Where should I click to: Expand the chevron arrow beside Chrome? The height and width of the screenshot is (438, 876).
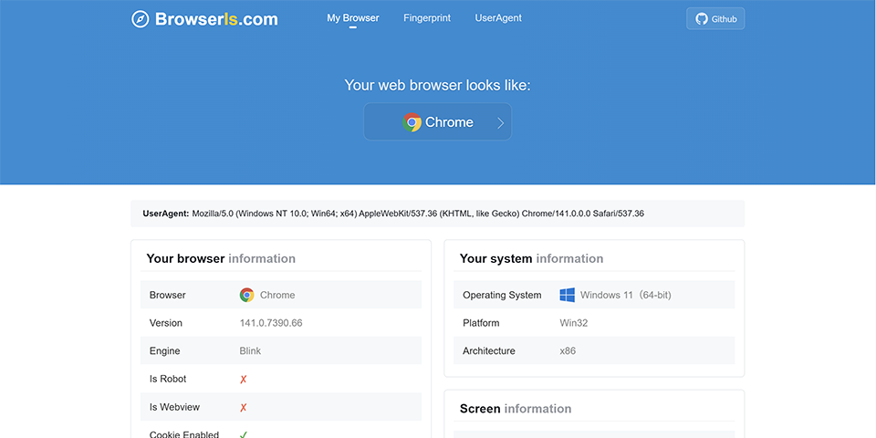click(500, 122)
